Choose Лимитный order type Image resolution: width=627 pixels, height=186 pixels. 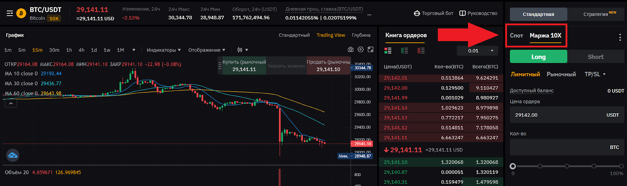(x=525, y=74)
